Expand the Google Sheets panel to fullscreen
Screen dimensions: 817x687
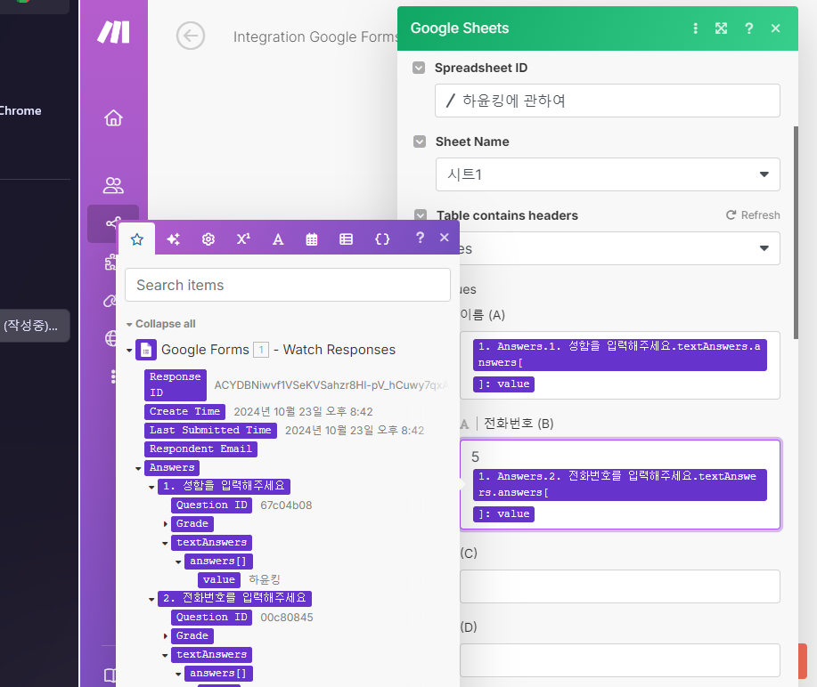(721, 28)
